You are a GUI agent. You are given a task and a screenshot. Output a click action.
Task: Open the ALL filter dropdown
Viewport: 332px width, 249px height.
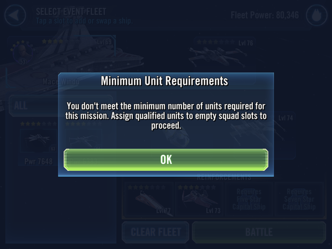coord(33,105)
